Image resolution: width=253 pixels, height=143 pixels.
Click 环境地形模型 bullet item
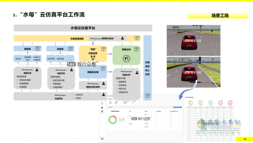pyautogui.click(x=25, y=80)
